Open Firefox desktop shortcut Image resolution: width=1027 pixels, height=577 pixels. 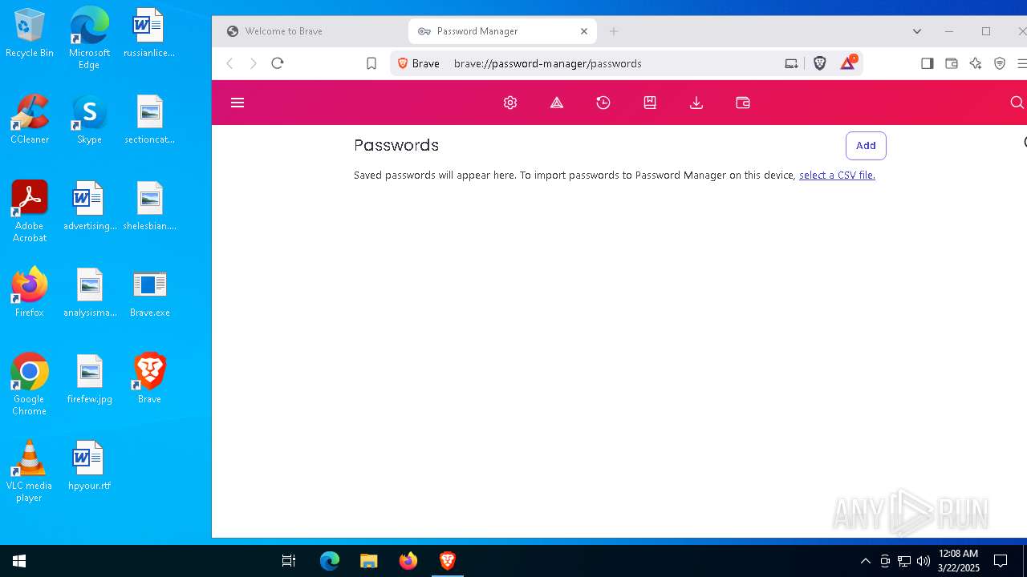tap(30, 293)
